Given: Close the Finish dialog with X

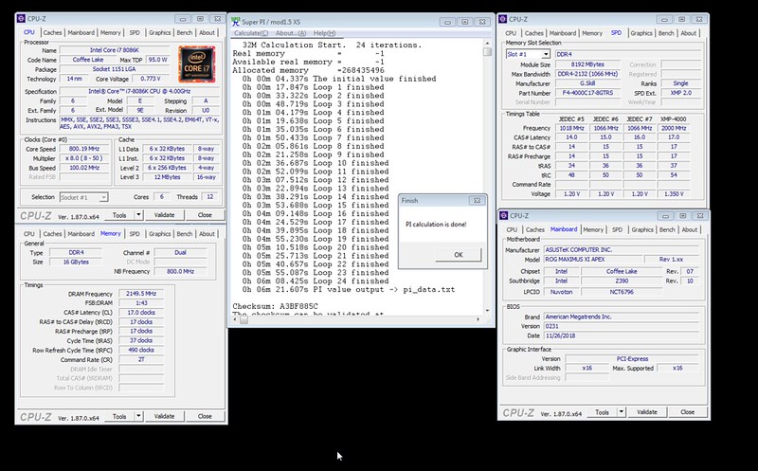Looking at the screenshot, I should tap(477, 201).
